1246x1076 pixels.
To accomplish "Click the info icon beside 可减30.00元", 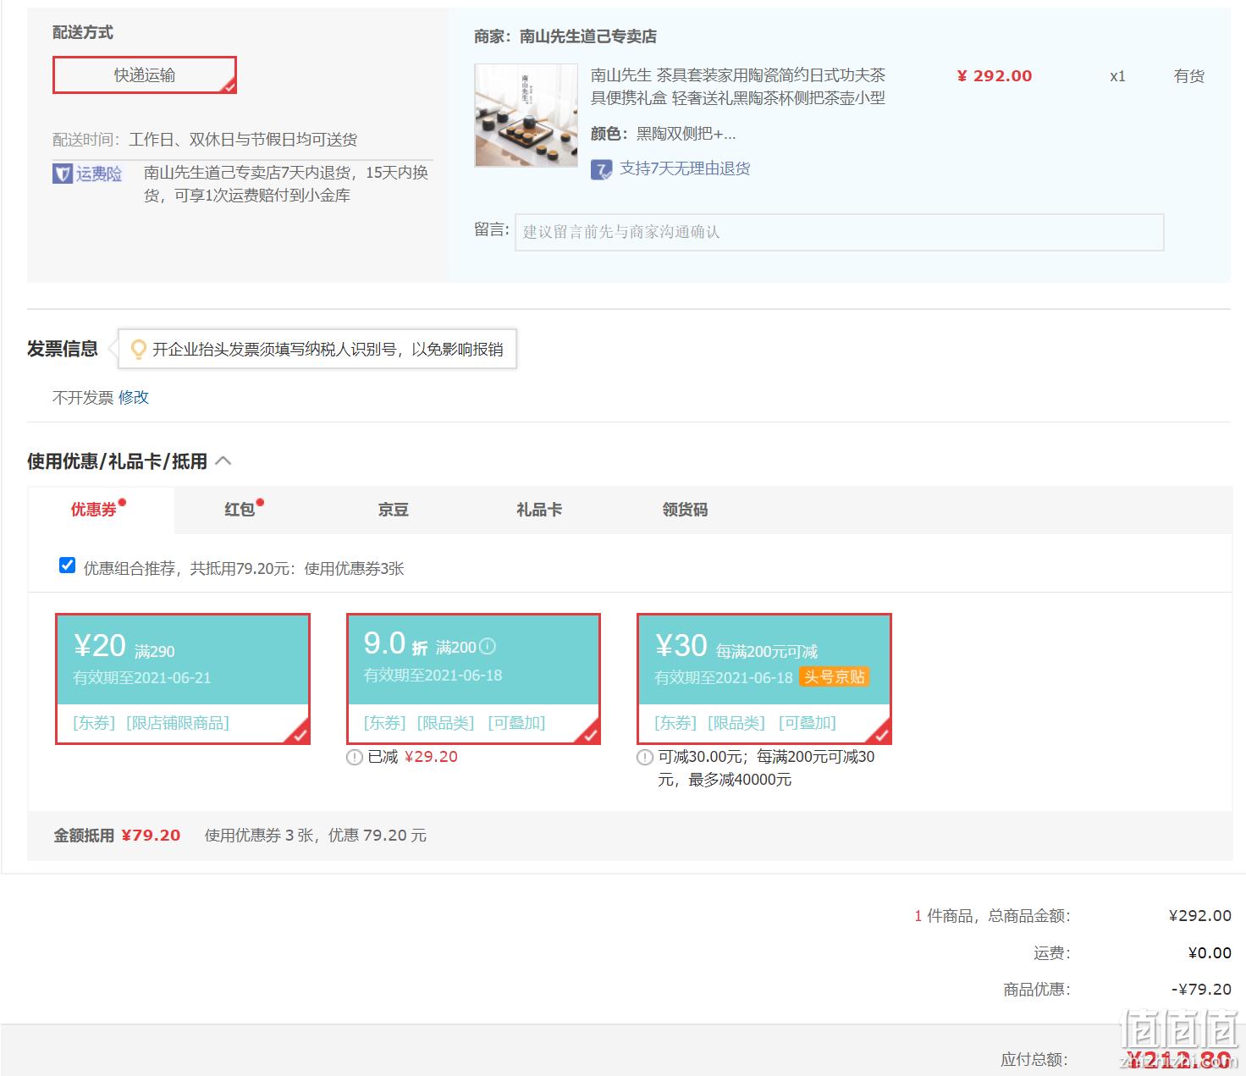I will pos(645,757).
